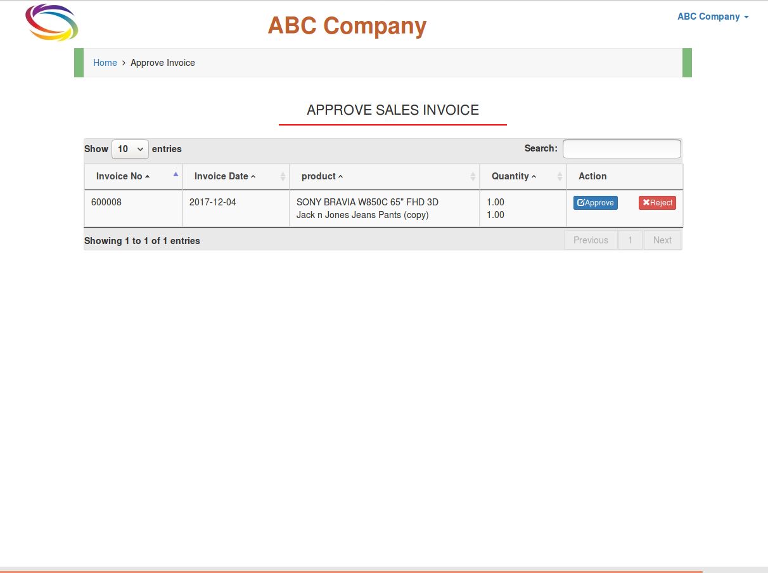Go to the Next page of entries

tap(662, 240)
